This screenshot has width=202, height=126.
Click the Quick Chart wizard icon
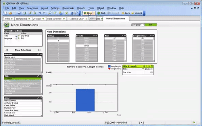(61, 13)
